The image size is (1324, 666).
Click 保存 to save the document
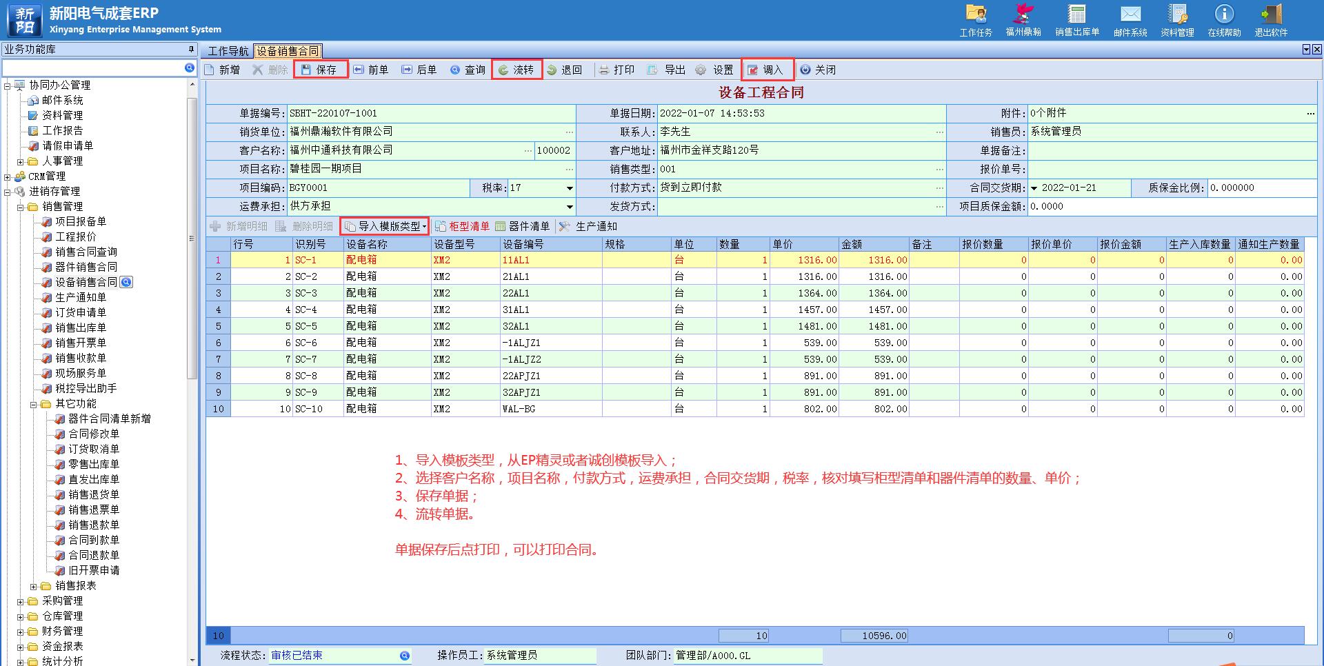click(x=320, y=70)
